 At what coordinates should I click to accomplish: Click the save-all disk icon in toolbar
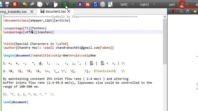[7, 4]
